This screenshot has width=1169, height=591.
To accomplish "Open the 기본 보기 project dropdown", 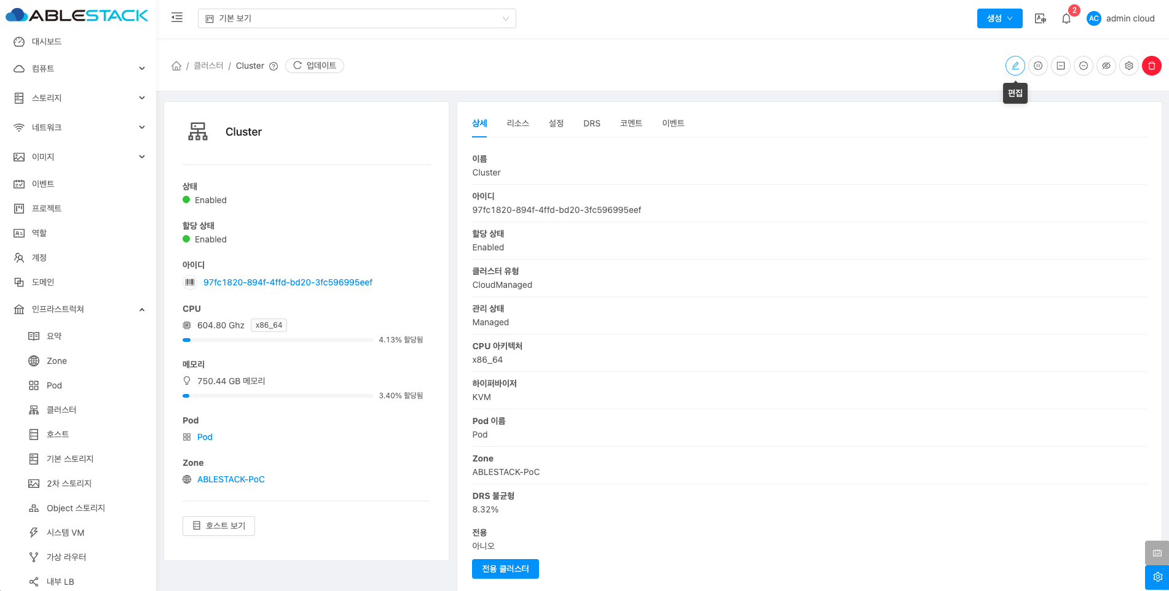I will (356, 18).
